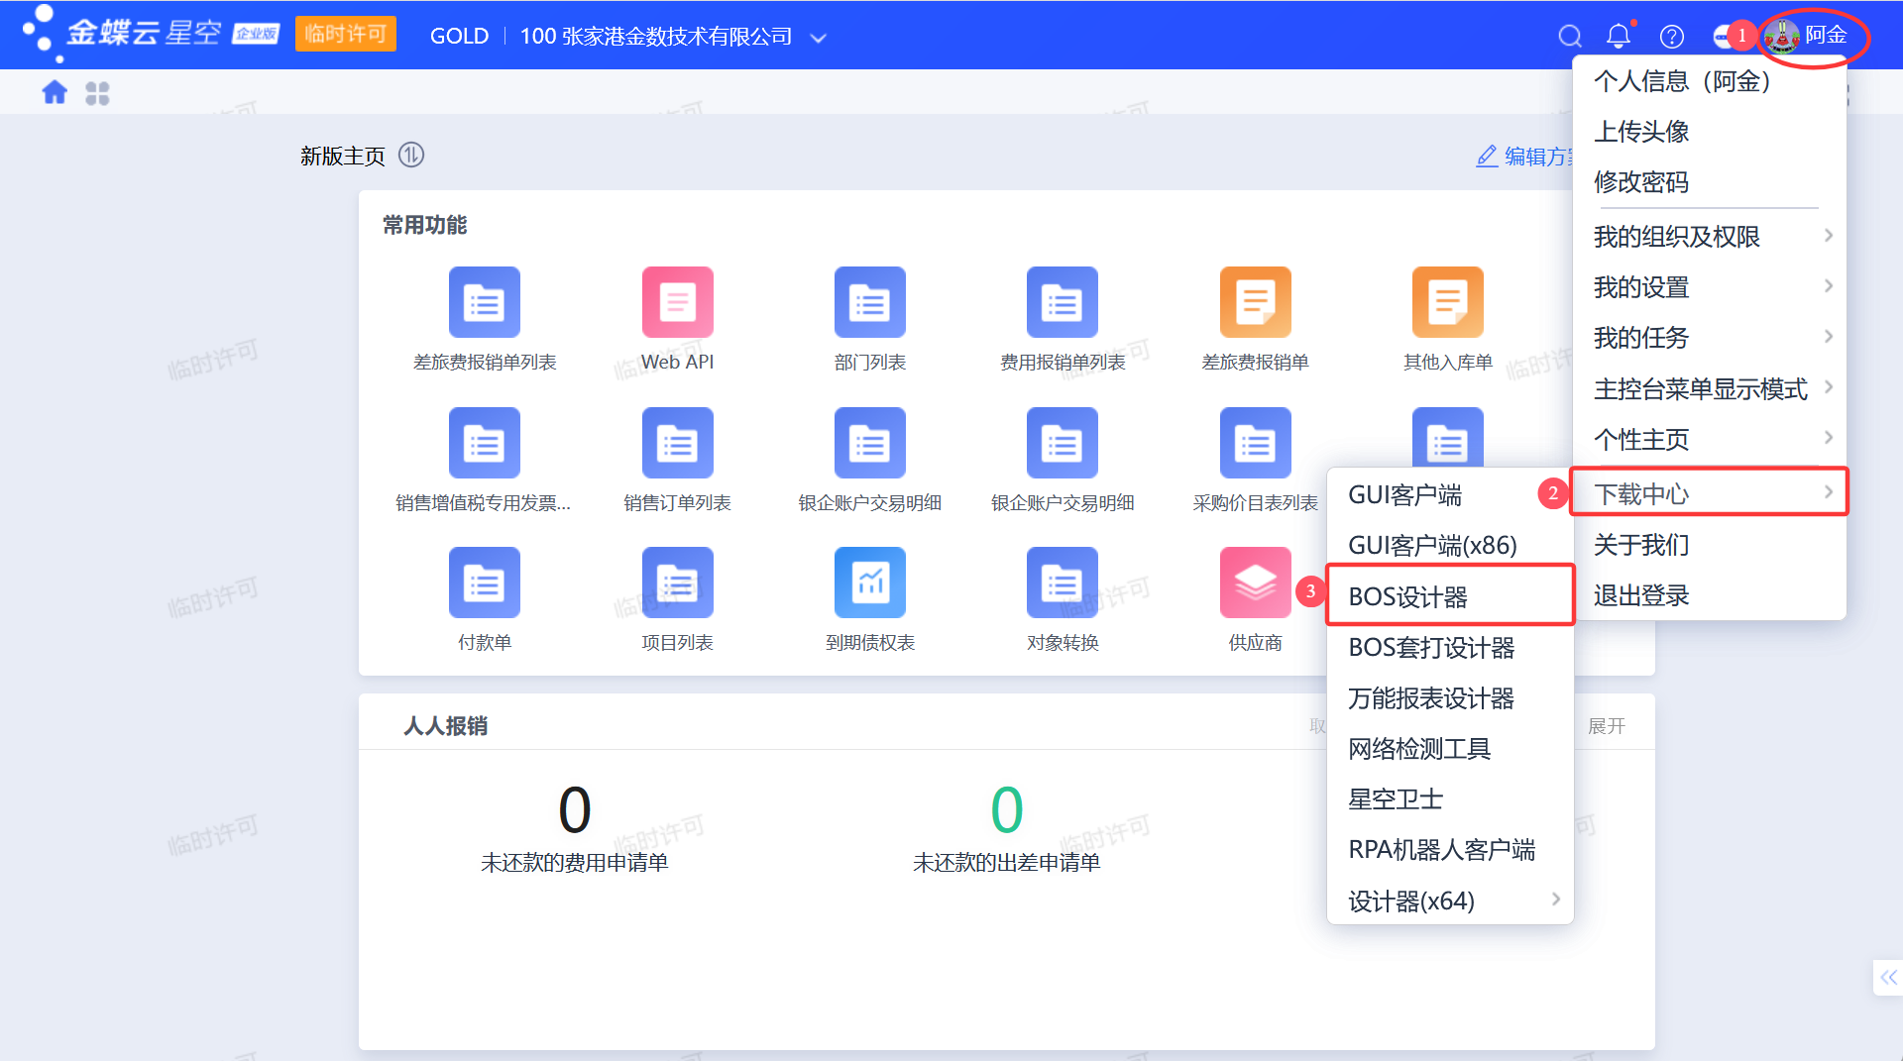The image size is (1903, 1061).
Task: Select 关于我们 menu item
Action: 1711,545
